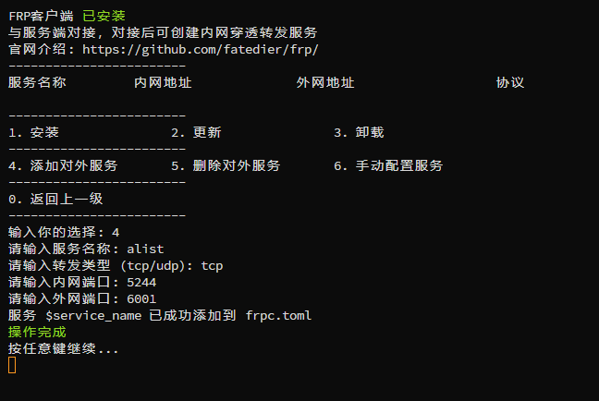The height and width of the screenshot is (401, 599).
Task: Click the entered service name alist
Action: (145, 249)
